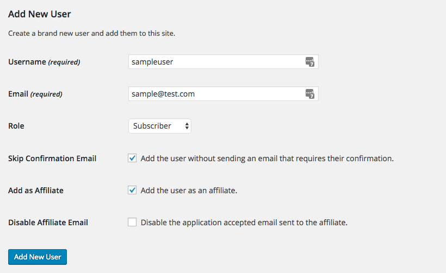Open the Role dropdown showing Subscriber
The image size is (446, 273).
pyautogui.click(x=160, y=126)
